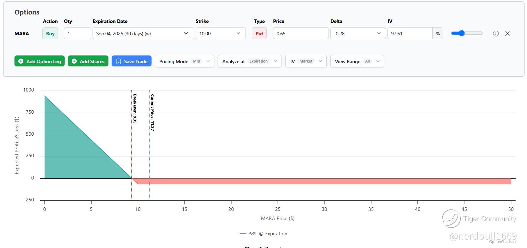Click the plus icon on Add Option Leg

21,61
